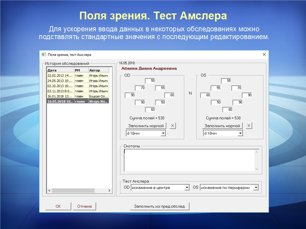
Task: Expand OD Amsler test dropdown
Action: 187,188
